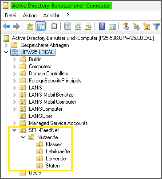The image size is (162, 179).
Task: Open the Properties toolbar icon
Action: pos(68,27)
